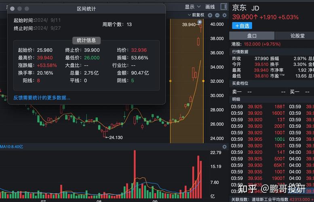Click the 终止时间 date field
Screen dimensions: 314x202
pyautogui.click(x=48, y=28)
